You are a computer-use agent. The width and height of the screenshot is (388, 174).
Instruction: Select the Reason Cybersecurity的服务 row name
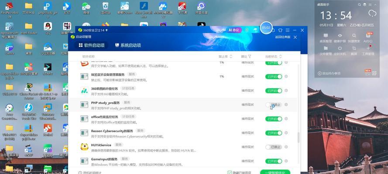tap(112, 131)
